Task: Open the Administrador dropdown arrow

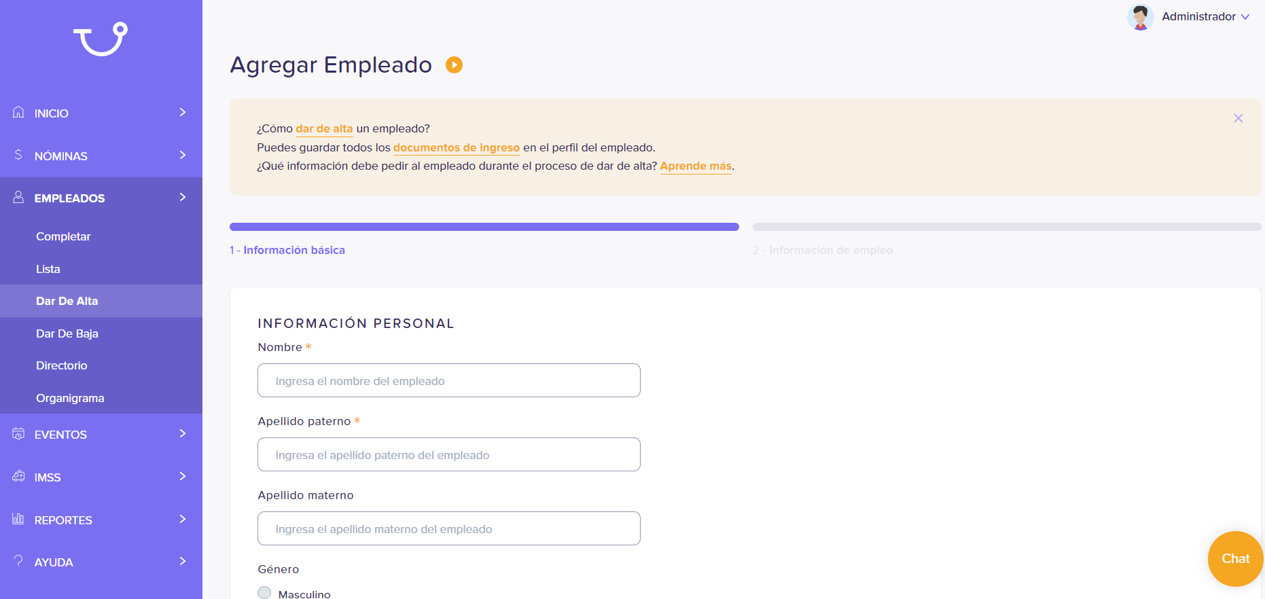Action: pyautogui.click(x=1245, y=17)
